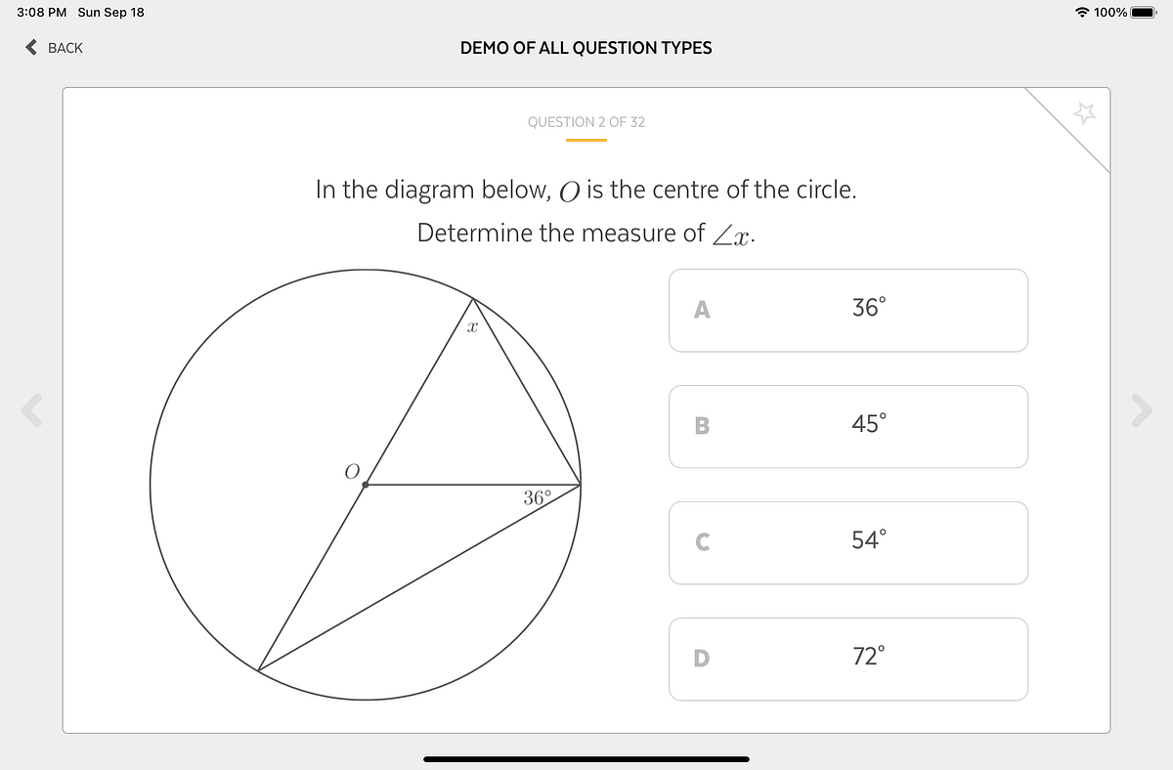The image size is (1173, 770).
Task: Tap the battery indicator icon
Action: pos(1142,14)
